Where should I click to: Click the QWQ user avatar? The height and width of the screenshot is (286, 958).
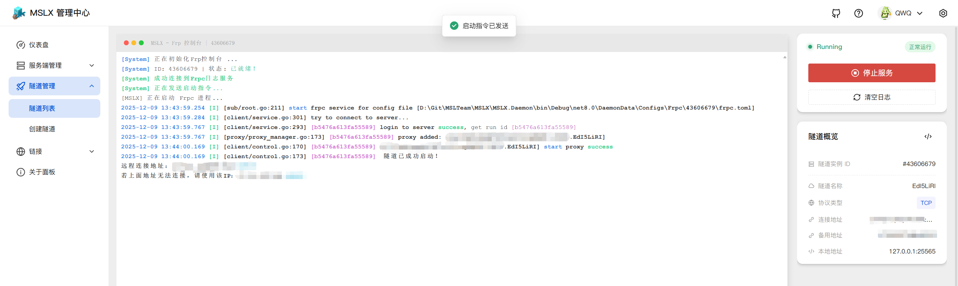click(885, 13)
